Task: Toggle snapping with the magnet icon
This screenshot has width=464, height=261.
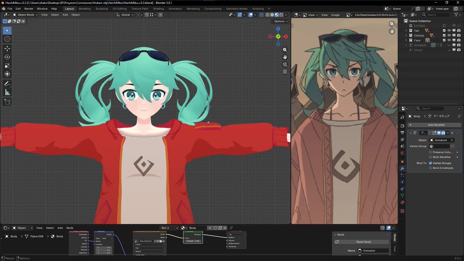Action: [x=147, y=15]
